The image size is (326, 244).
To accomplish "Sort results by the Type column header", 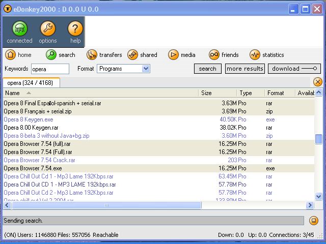I will tap(251, 93).
